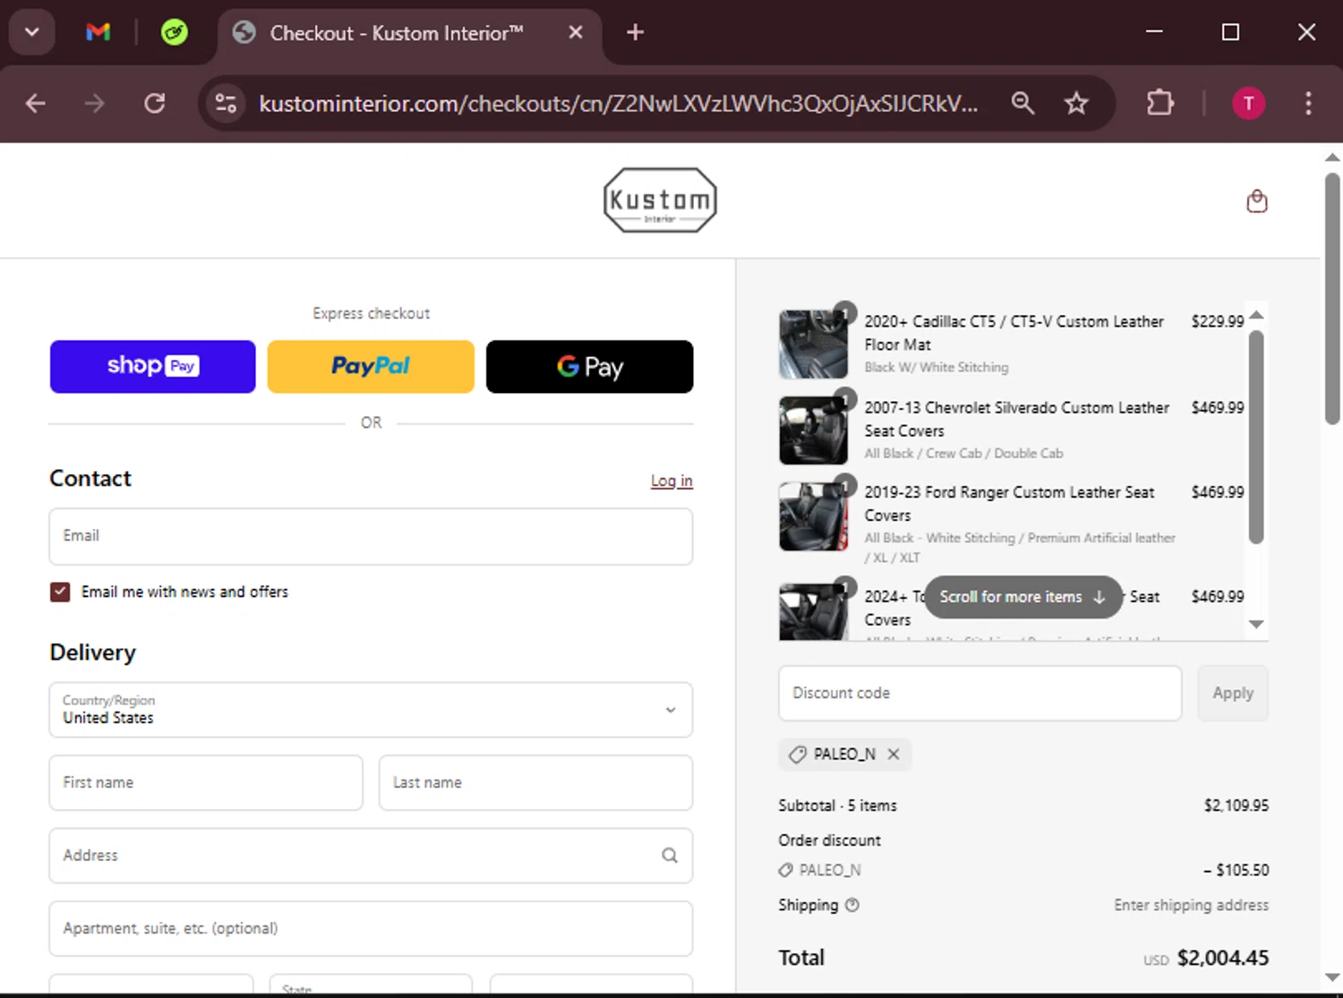Remove the PALEO_N discount tag
This screenshot has height=998, width=1343.
894,754
